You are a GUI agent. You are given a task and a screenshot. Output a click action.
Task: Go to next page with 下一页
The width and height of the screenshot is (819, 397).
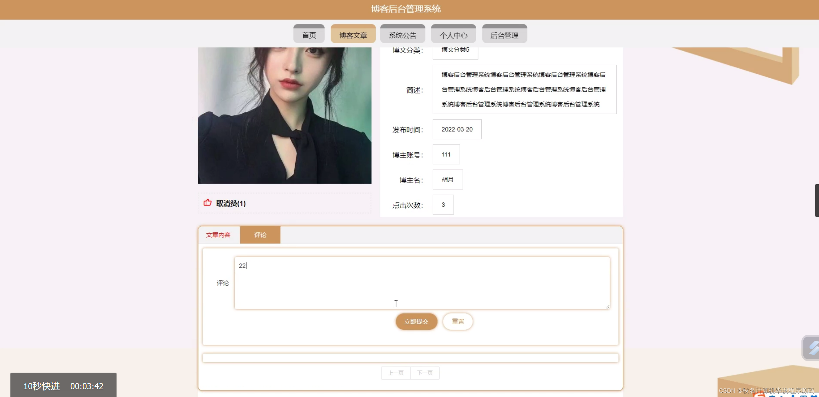pos(425,373)
